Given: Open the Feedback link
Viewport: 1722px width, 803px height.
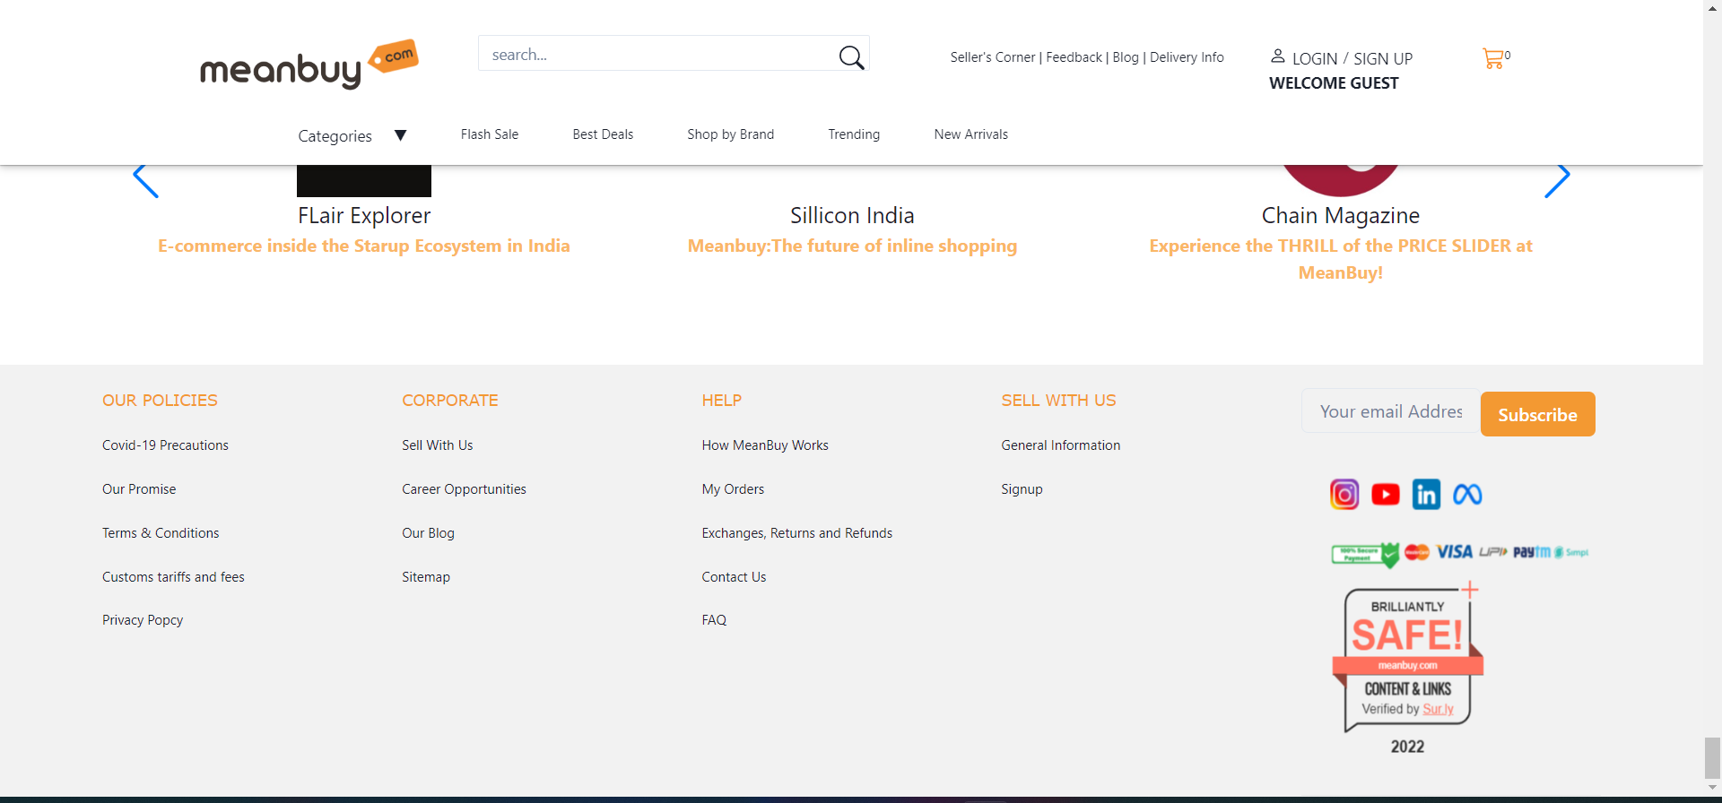Looking at the screenshot, I should [1074, 57].
